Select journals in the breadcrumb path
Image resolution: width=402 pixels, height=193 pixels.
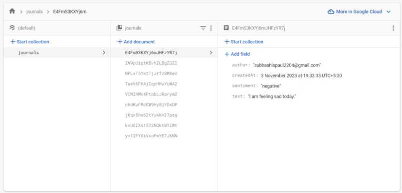[34, 12]
